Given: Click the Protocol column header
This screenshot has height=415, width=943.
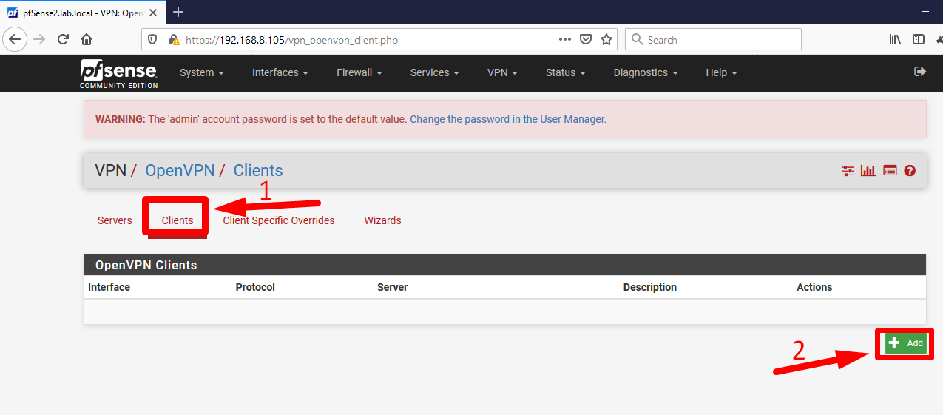Looking at the screenshot, I should point(255,287).
